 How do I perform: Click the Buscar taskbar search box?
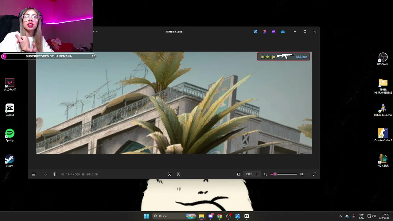175,216
